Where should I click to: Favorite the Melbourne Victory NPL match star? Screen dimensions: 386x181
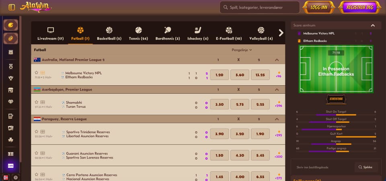point(37,73)
